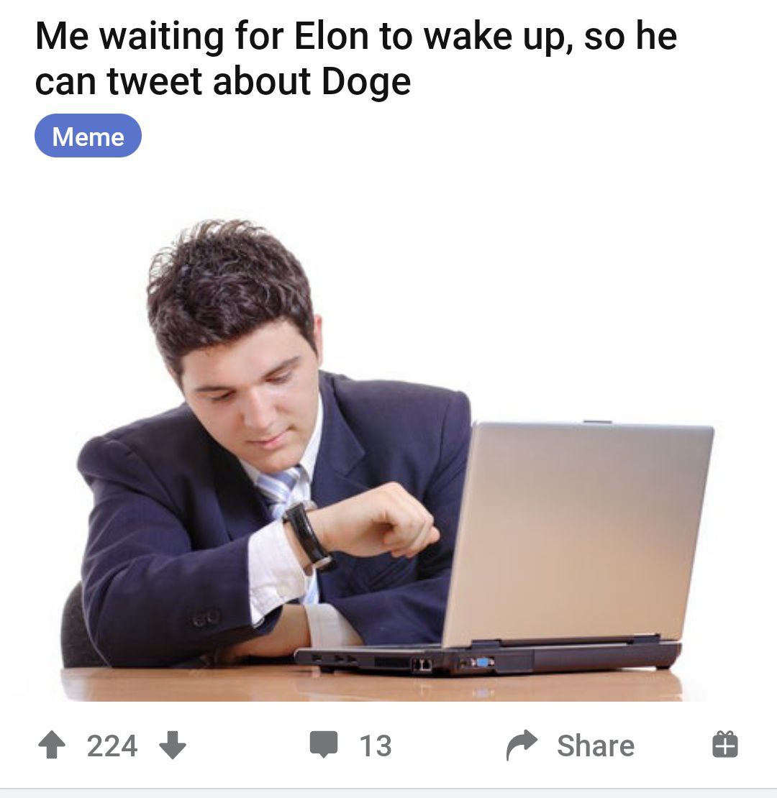Open the post by its title text
Viewport: 777px width, 798px height.
(356, 58)
